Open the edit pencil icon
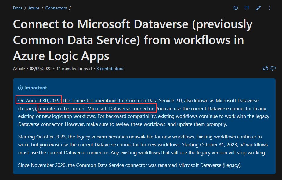 click(258, 8)
